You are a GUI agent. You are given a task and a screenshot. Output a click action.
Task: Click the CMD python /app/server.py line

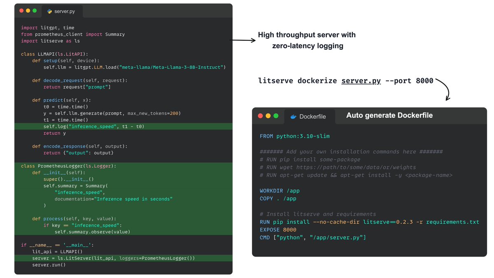[x=313, y=238]
